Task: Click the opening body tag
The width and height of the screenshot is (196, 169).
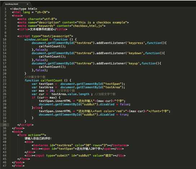Action: 17,132
